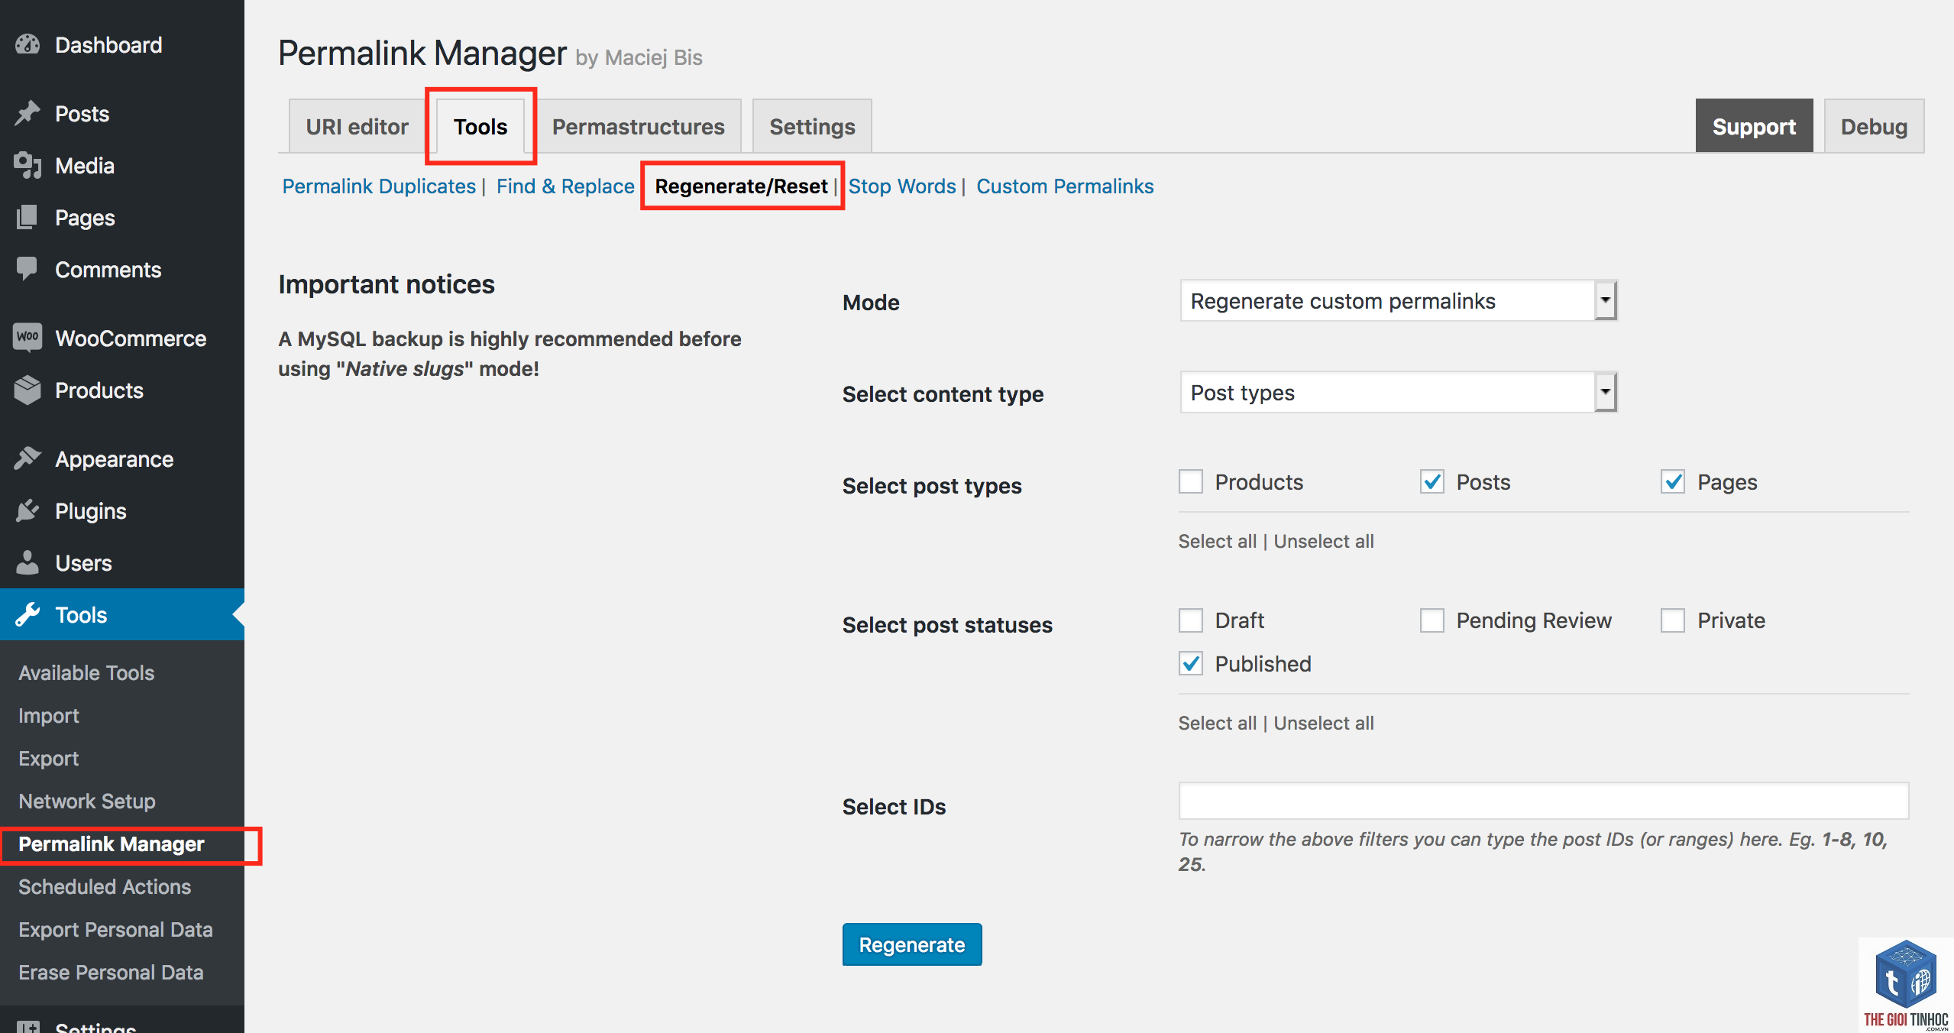The image size is (1954, 1033).
Task: Click the Tools wrench icon
Action: tap(27, 614)
